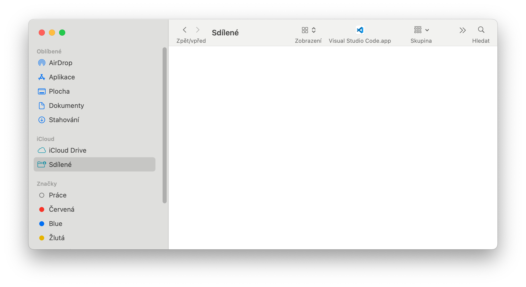Expand the Skupina grouping dropdown

[421, 30]
